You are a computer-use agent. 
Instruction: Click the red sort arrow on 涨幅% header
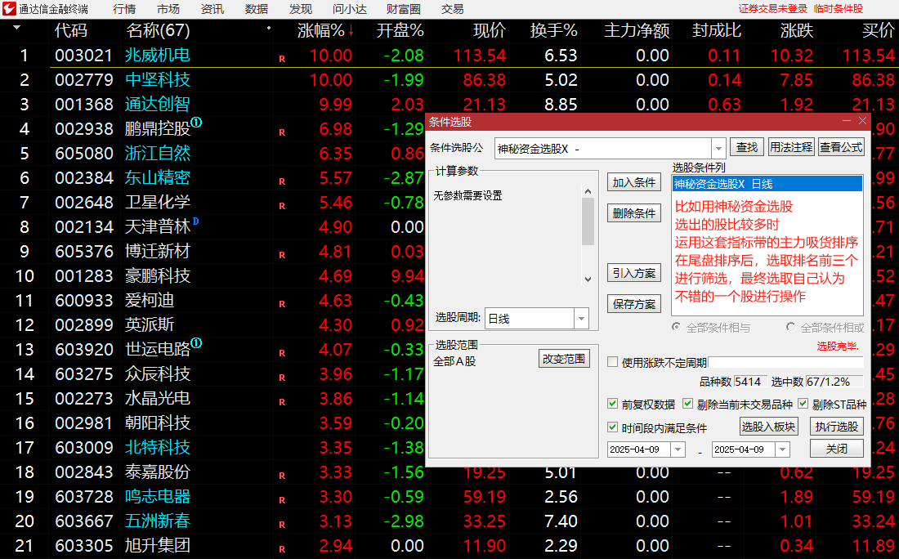[x=351, y=30]
